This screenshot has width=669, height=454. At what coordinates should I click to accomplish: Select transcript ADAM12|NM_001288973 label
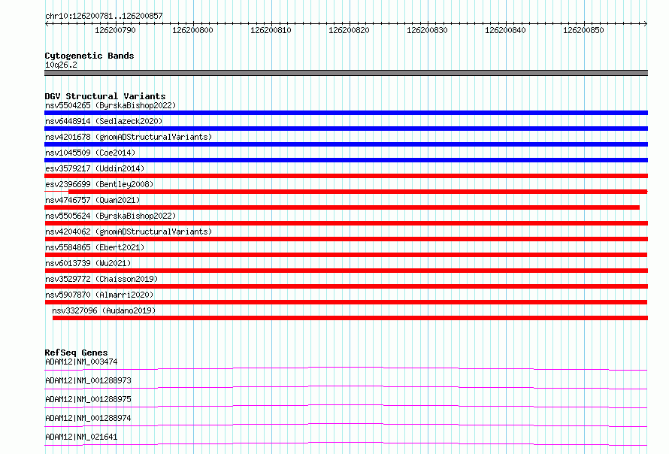click(88, 380)
